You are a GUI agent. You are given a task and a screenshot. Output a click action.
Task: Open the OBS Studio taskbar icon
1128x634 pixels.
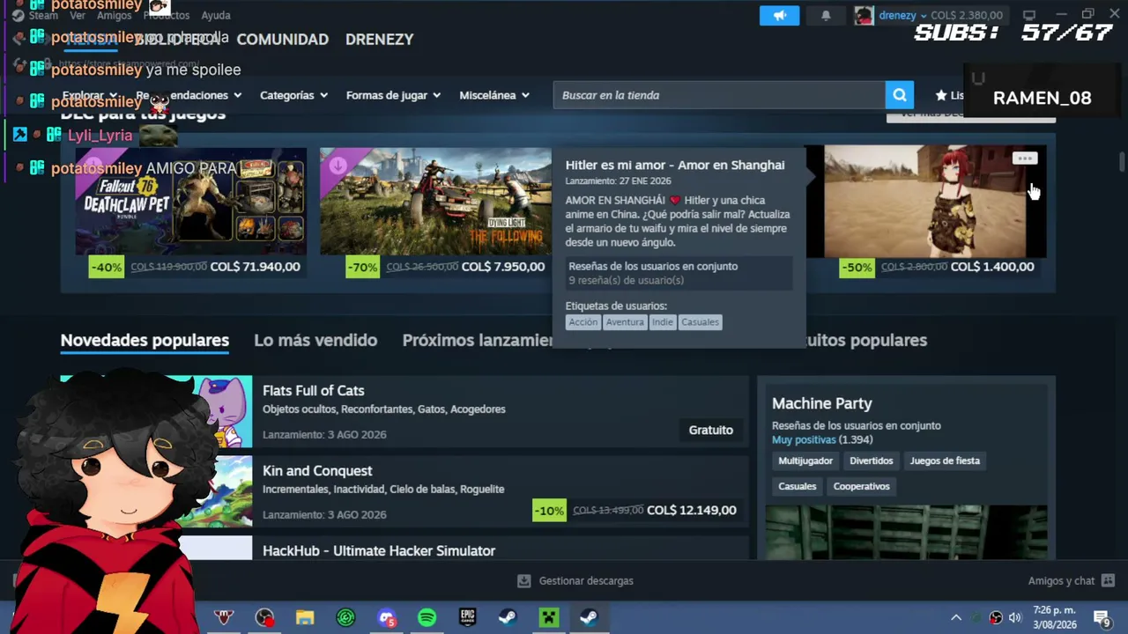click(x=264, y=618)
